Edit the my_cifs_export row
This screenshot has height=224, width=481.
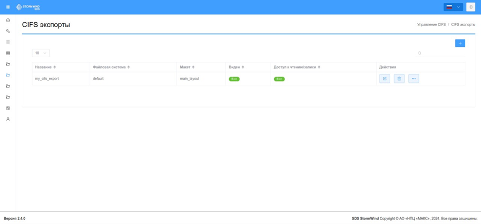[385, 78]
